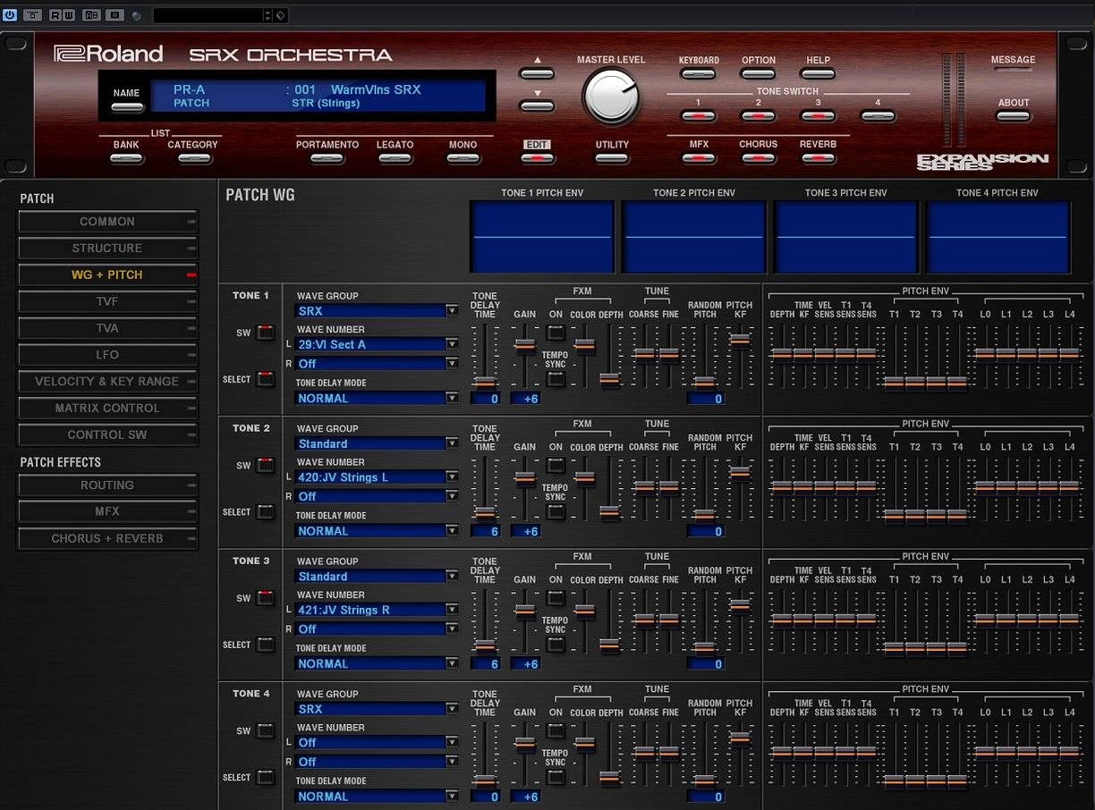Click the NAME button
The height and width of the screenshot is (810, 1095).
pos(127,107)
